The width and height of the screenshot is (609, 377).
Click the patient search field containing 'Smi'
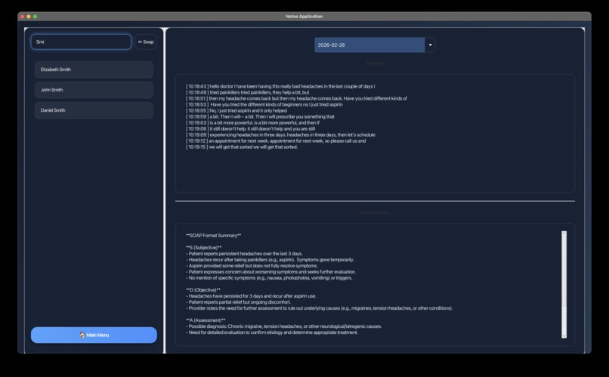coord(81,42)
